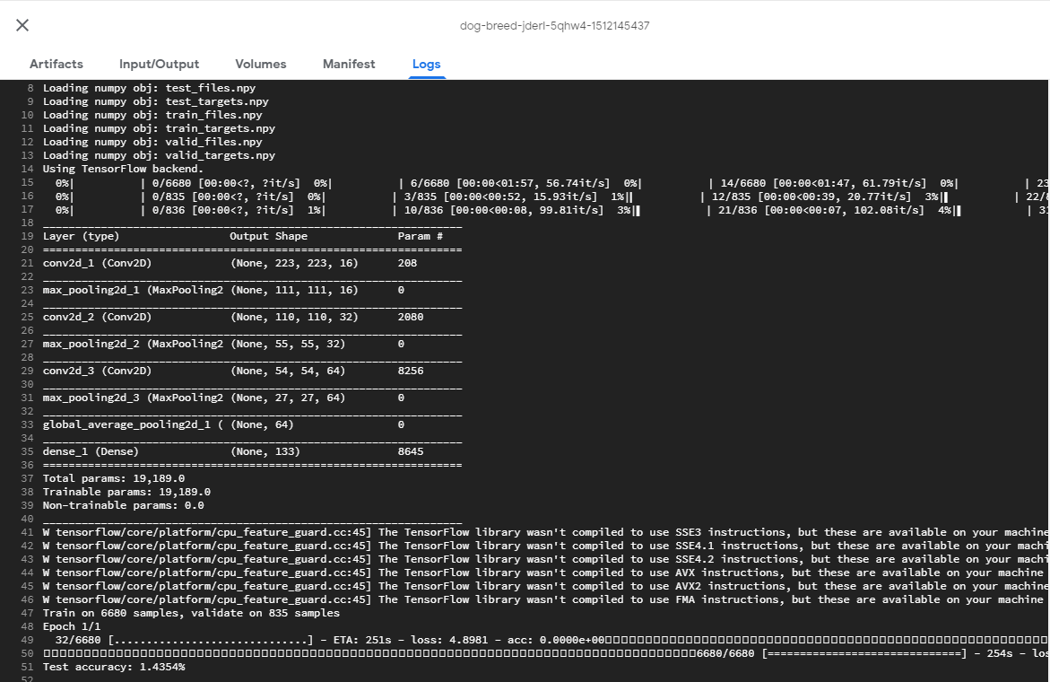1050x682 pixels.
Task: Click the 'Non-trainable params: 0.0' line
Action: [x=123, y=505]
